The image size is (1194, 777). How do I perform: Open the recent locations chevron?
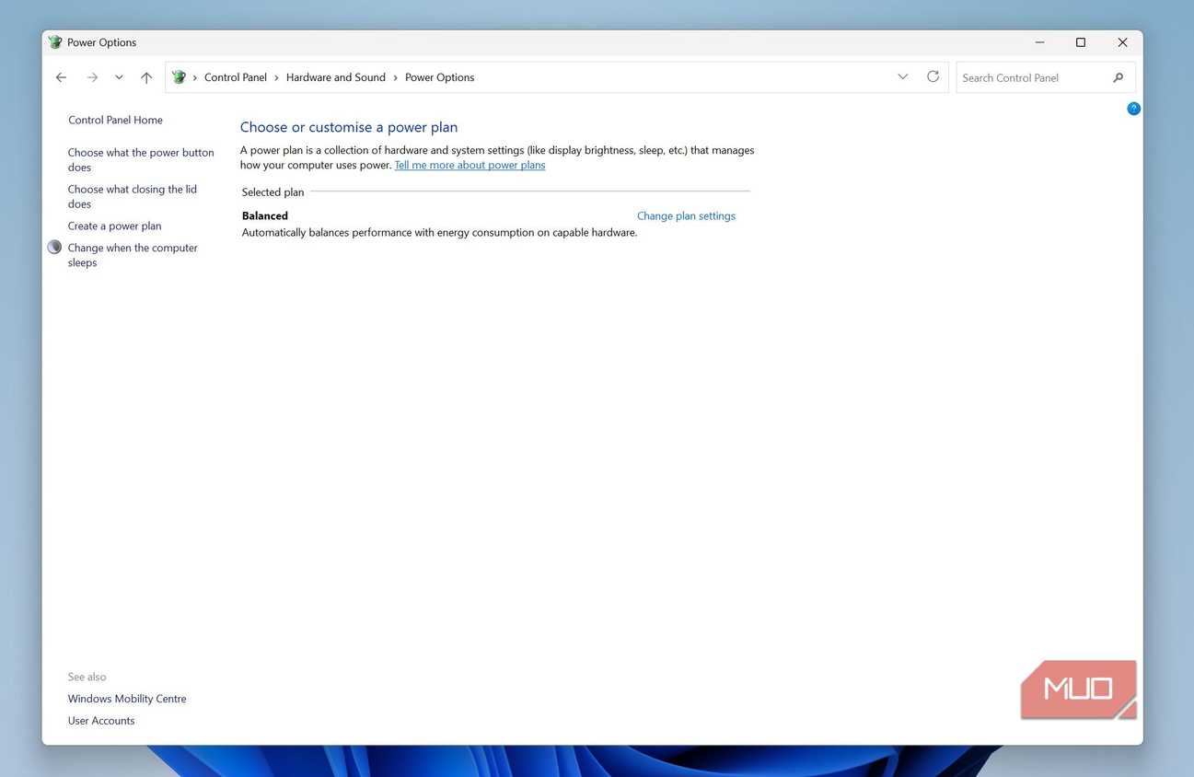(x=119, y=77)
